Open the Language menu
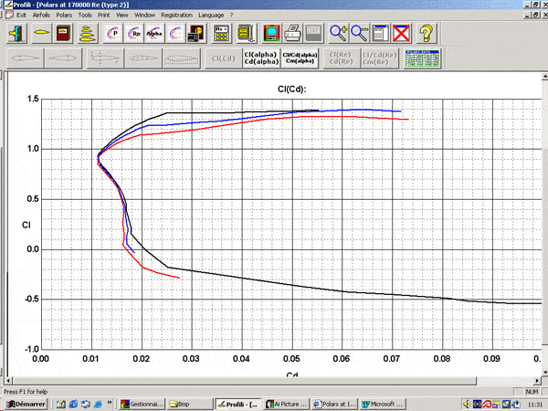The width and height of the screenshot is (548, 411). [x=210, y=16]
